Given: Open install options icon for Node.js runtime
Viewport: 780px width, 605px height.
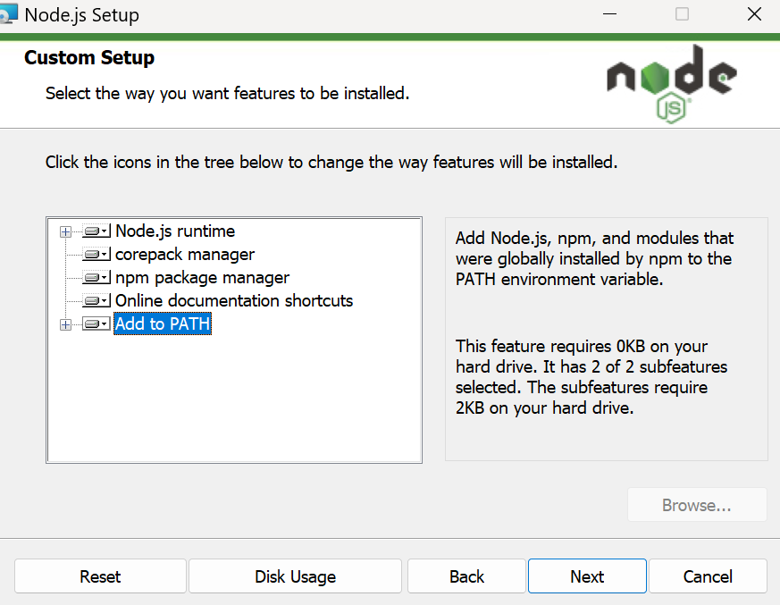Looking at the screenshot, I should tap(96, 231).
